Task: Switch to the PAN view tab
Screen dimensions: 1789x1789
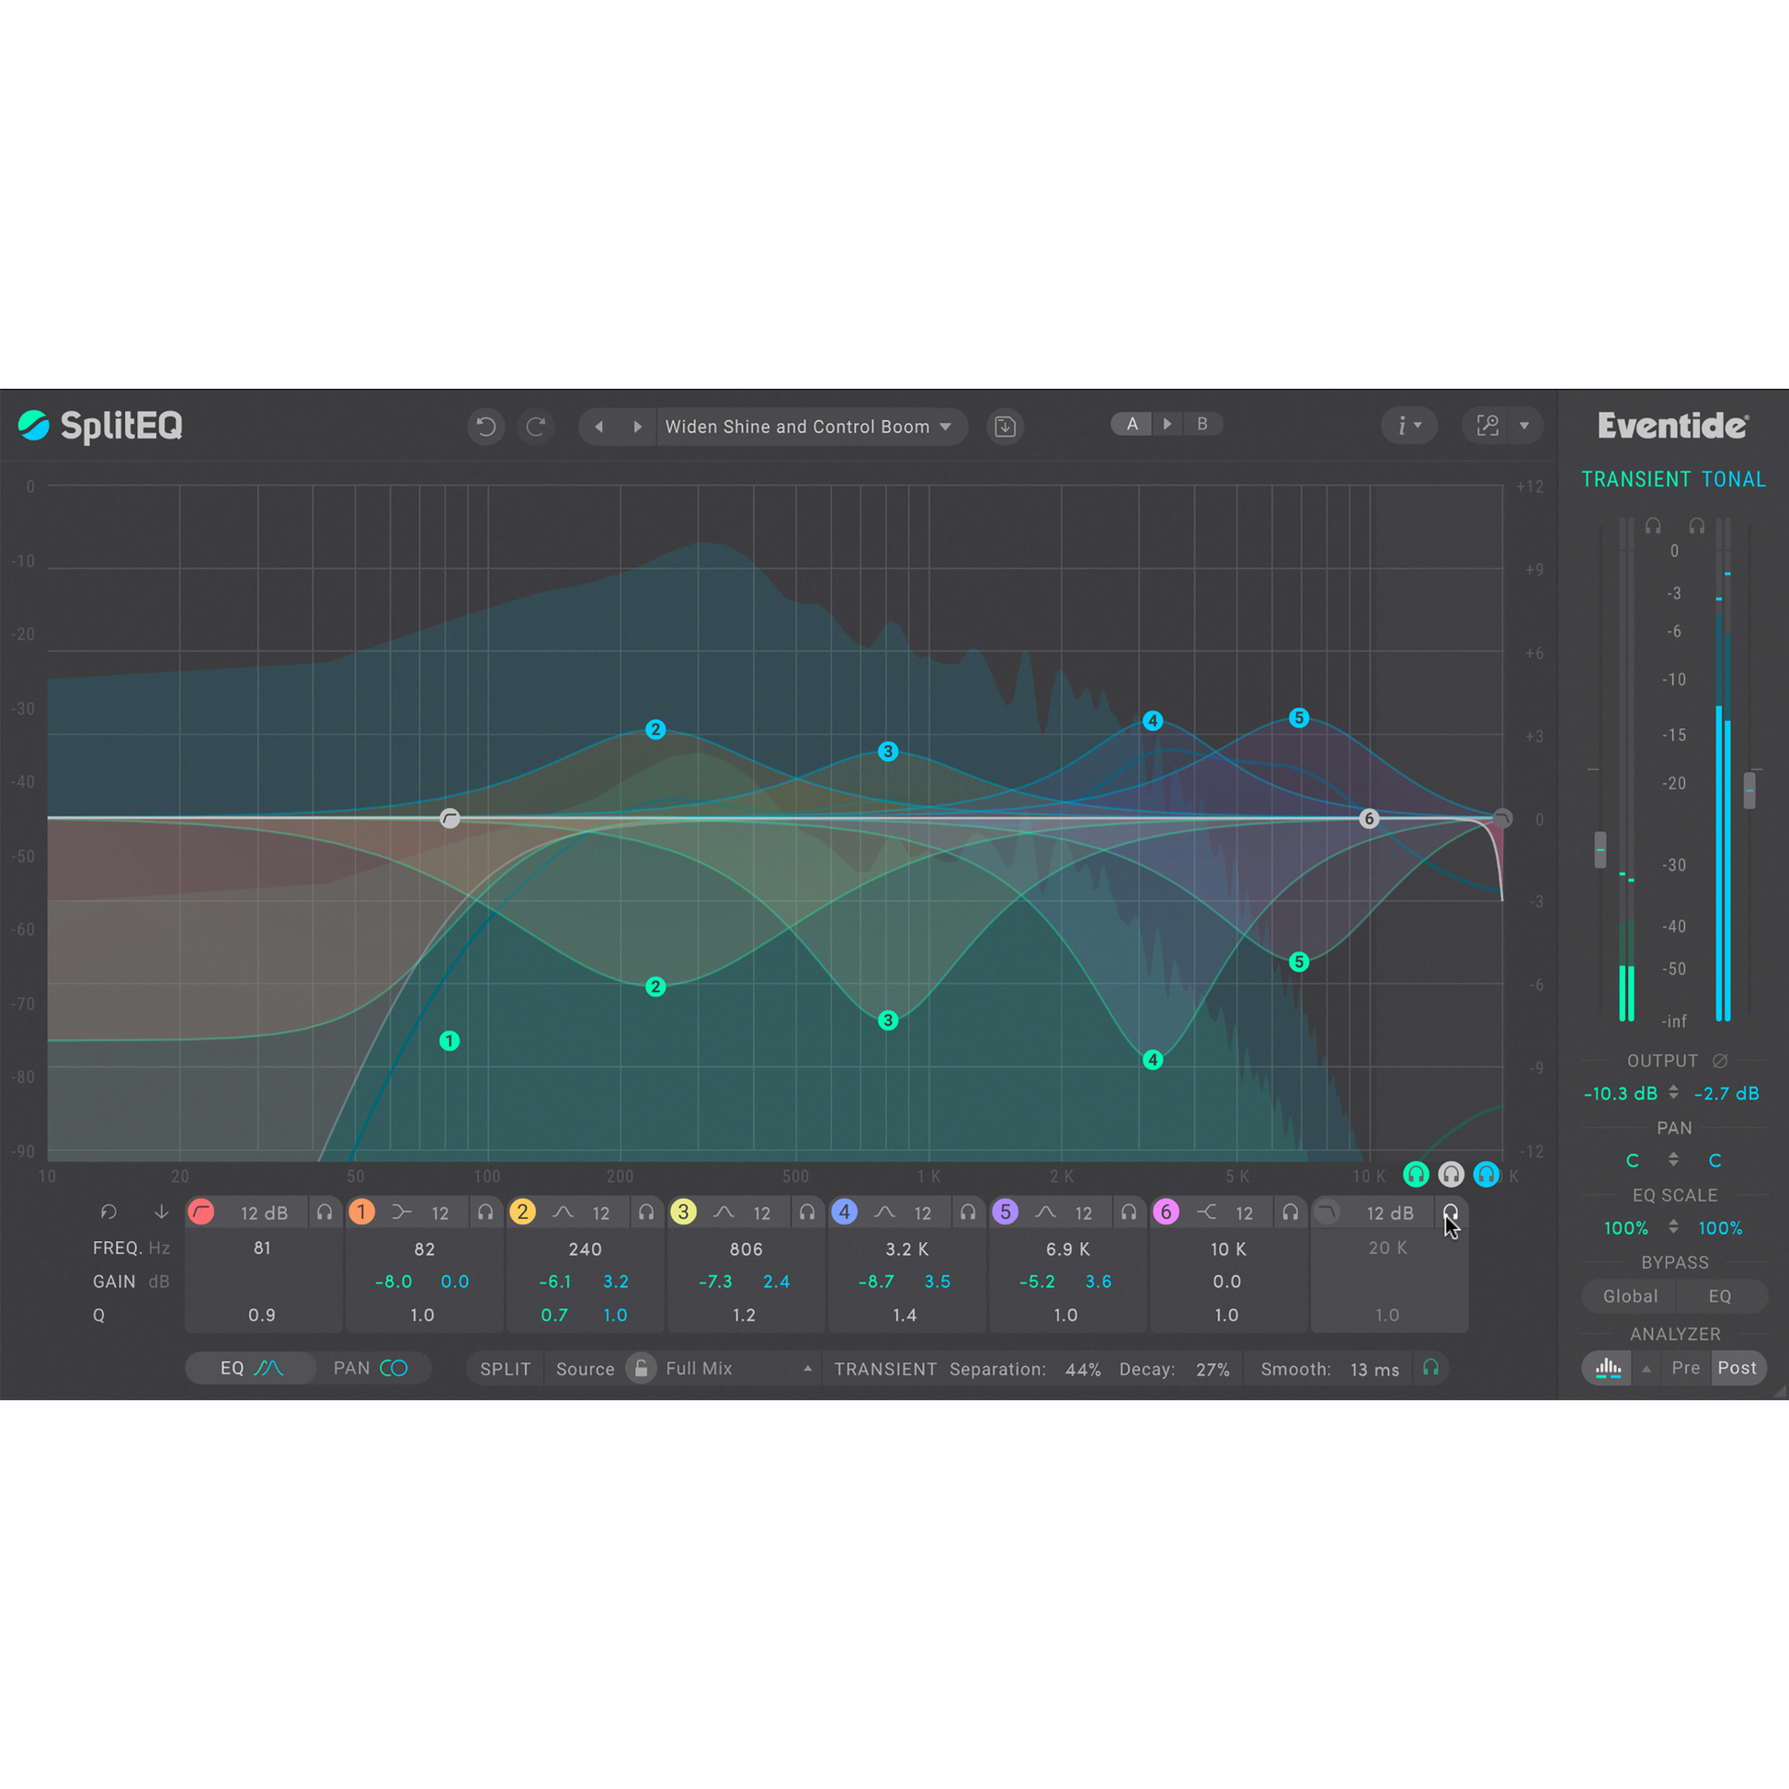Action: point(370,1369)
